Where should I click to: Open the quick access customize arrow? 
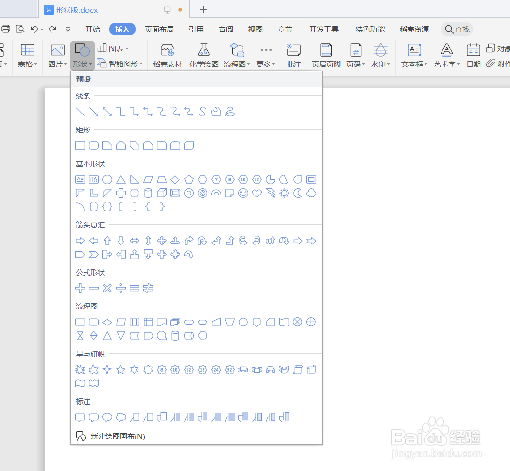pyautogui.click(x=68, y=29)
